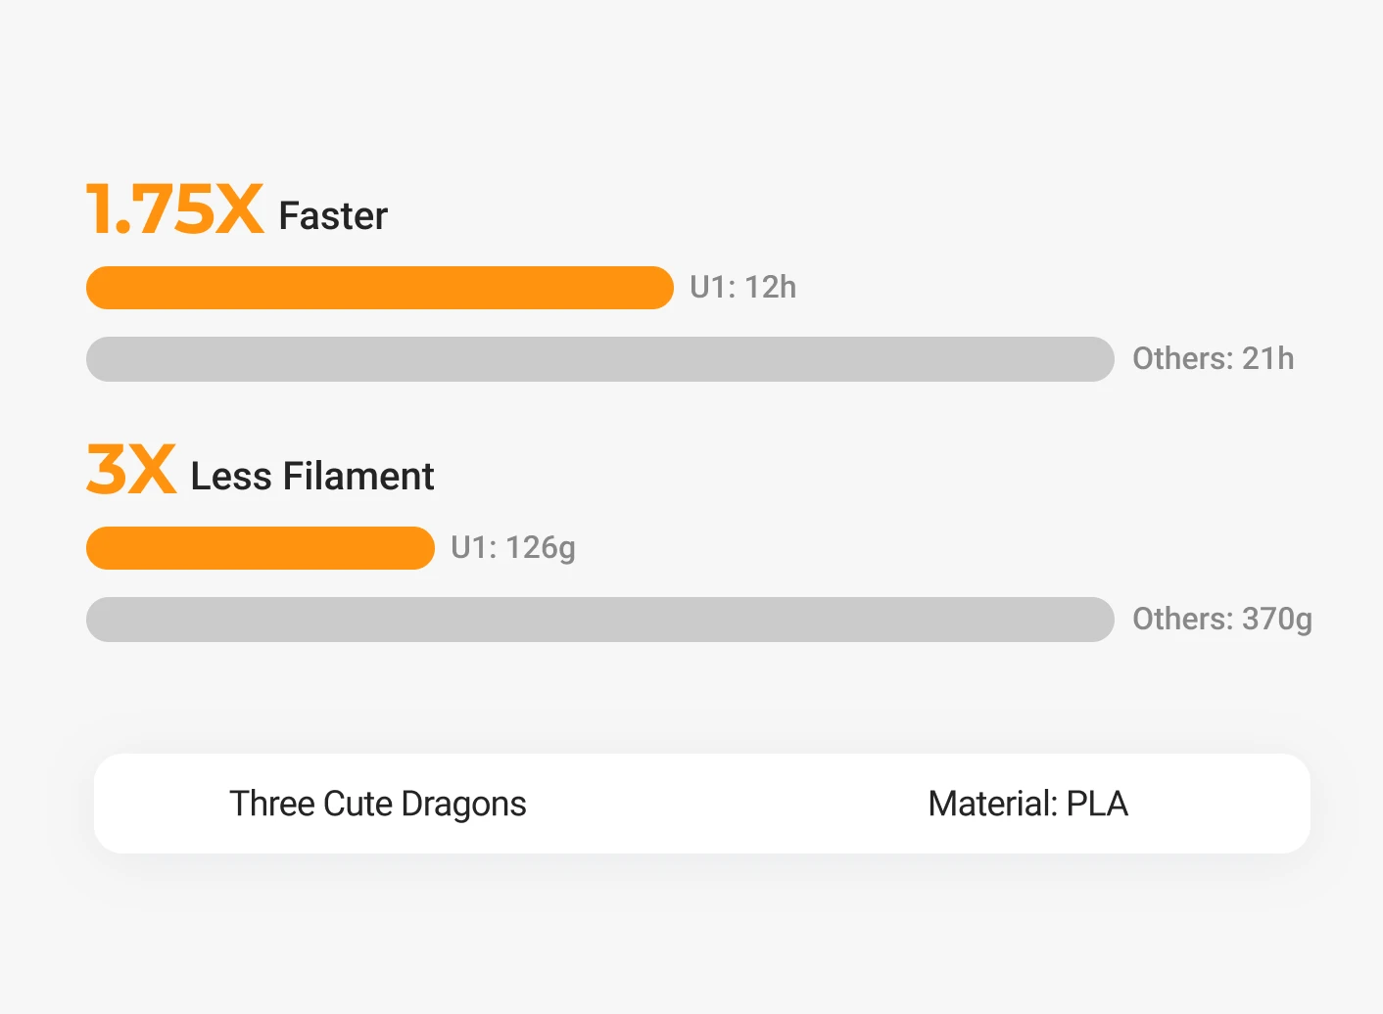
Task: Click the gray 370g filament bar
Action: pos(599,620)
